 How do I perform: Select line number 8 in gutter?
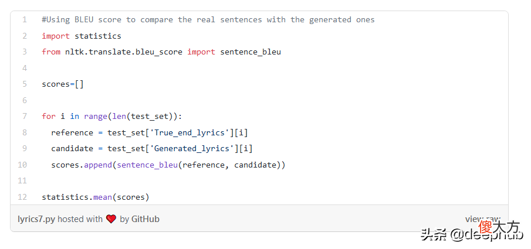(25, 132)
